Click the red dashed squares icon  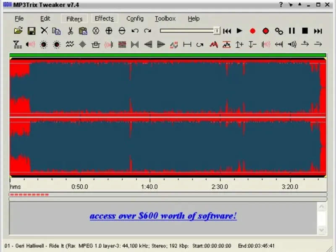[x=174, y=45]
